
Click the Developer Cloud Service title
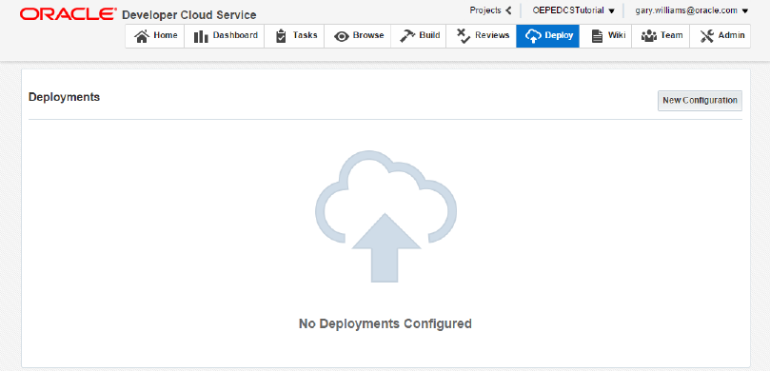(189, 15)
